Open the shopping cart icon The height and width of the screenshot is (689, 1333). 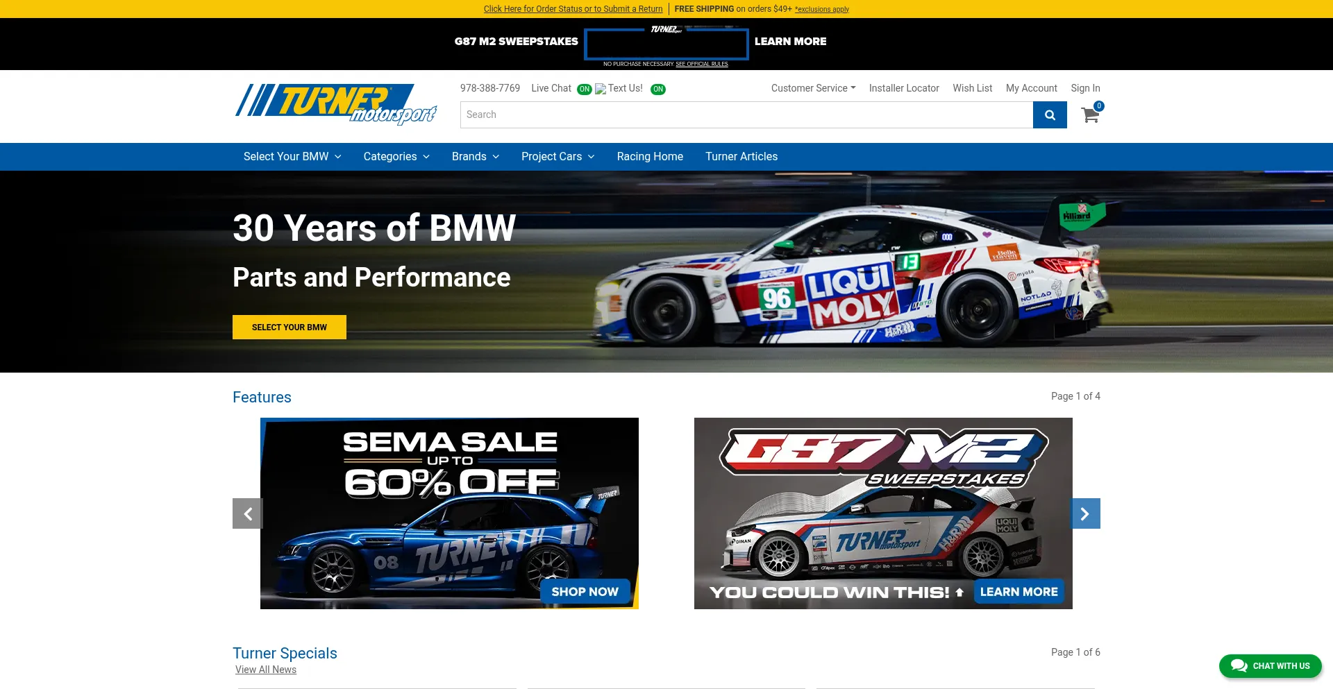pyautogui.click(x=1090, y=115)
